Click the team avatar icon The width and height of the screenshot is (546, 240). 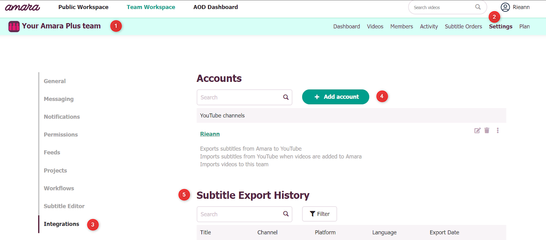coord(14,26)
